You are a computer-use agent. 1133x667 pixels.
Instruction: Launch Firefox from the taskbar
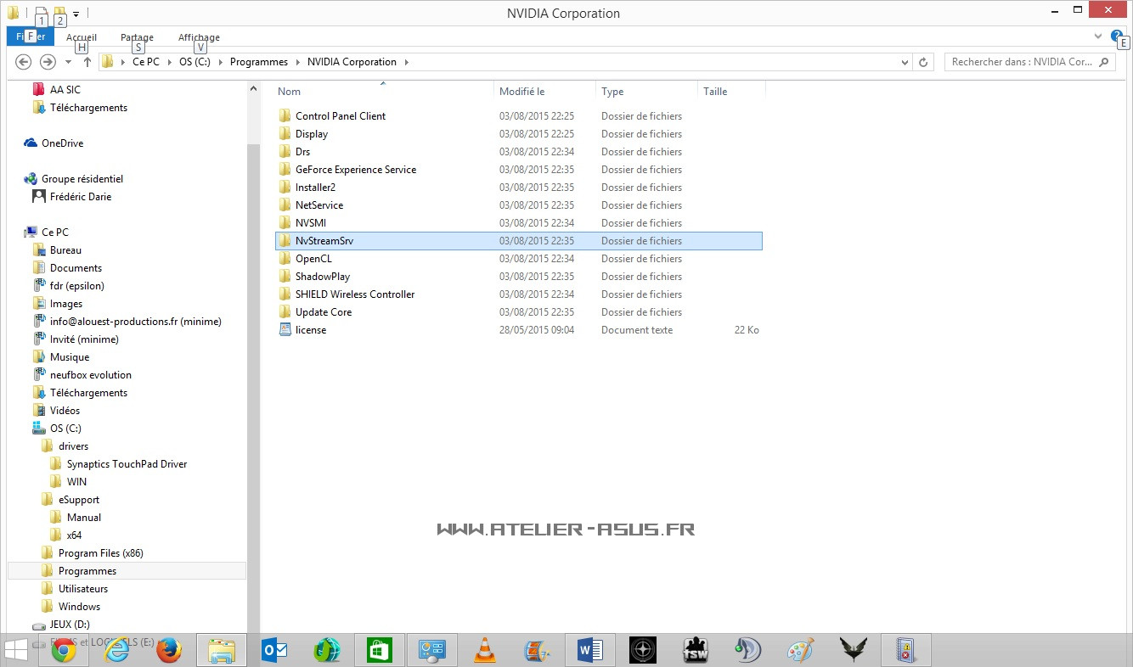pos(169,651)
